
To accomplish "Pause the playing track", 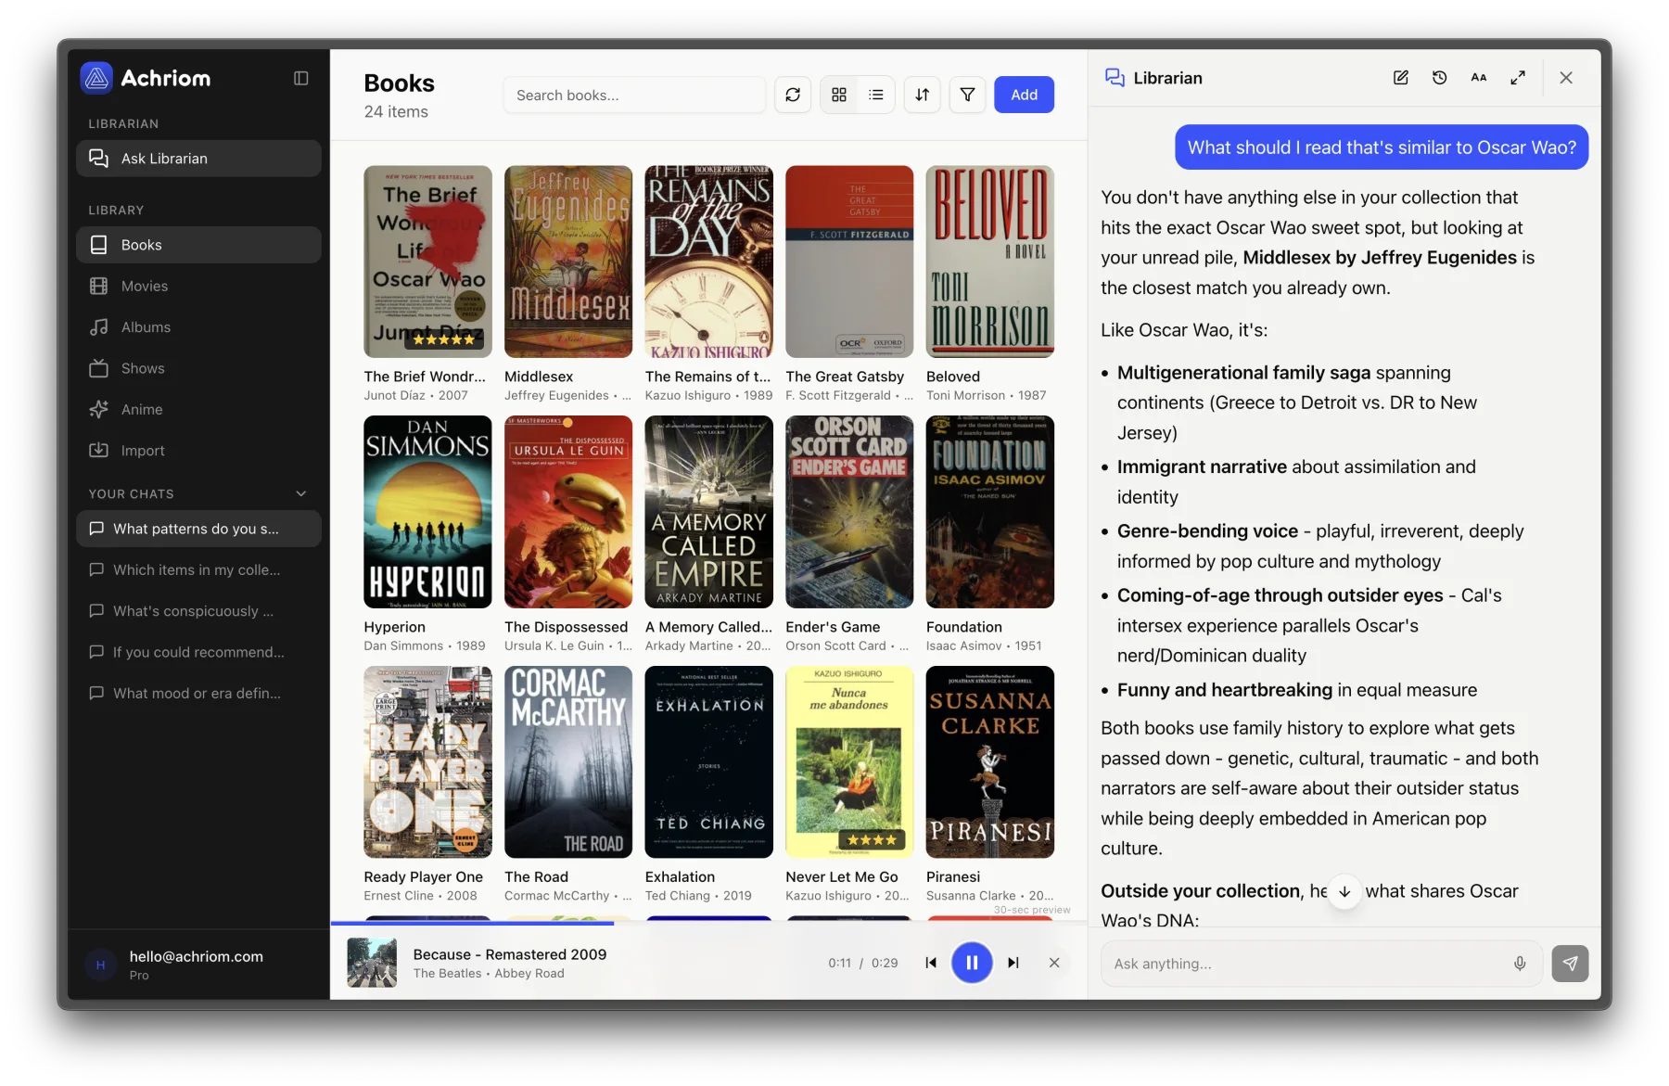I will [x=972, y=963].
